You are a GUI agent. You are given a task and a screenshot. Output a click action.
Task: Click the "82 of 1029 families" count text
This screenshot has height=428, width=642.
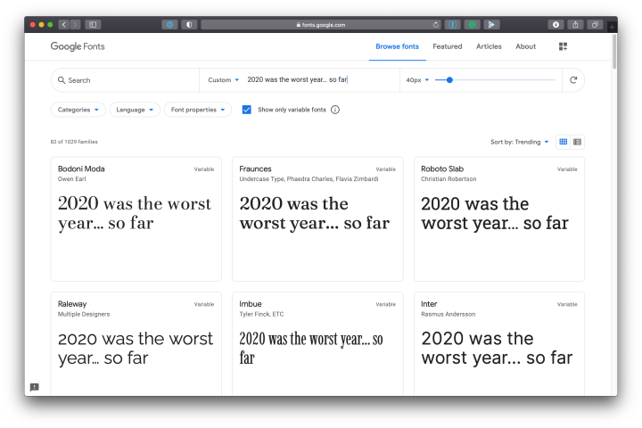click(74, 142)
